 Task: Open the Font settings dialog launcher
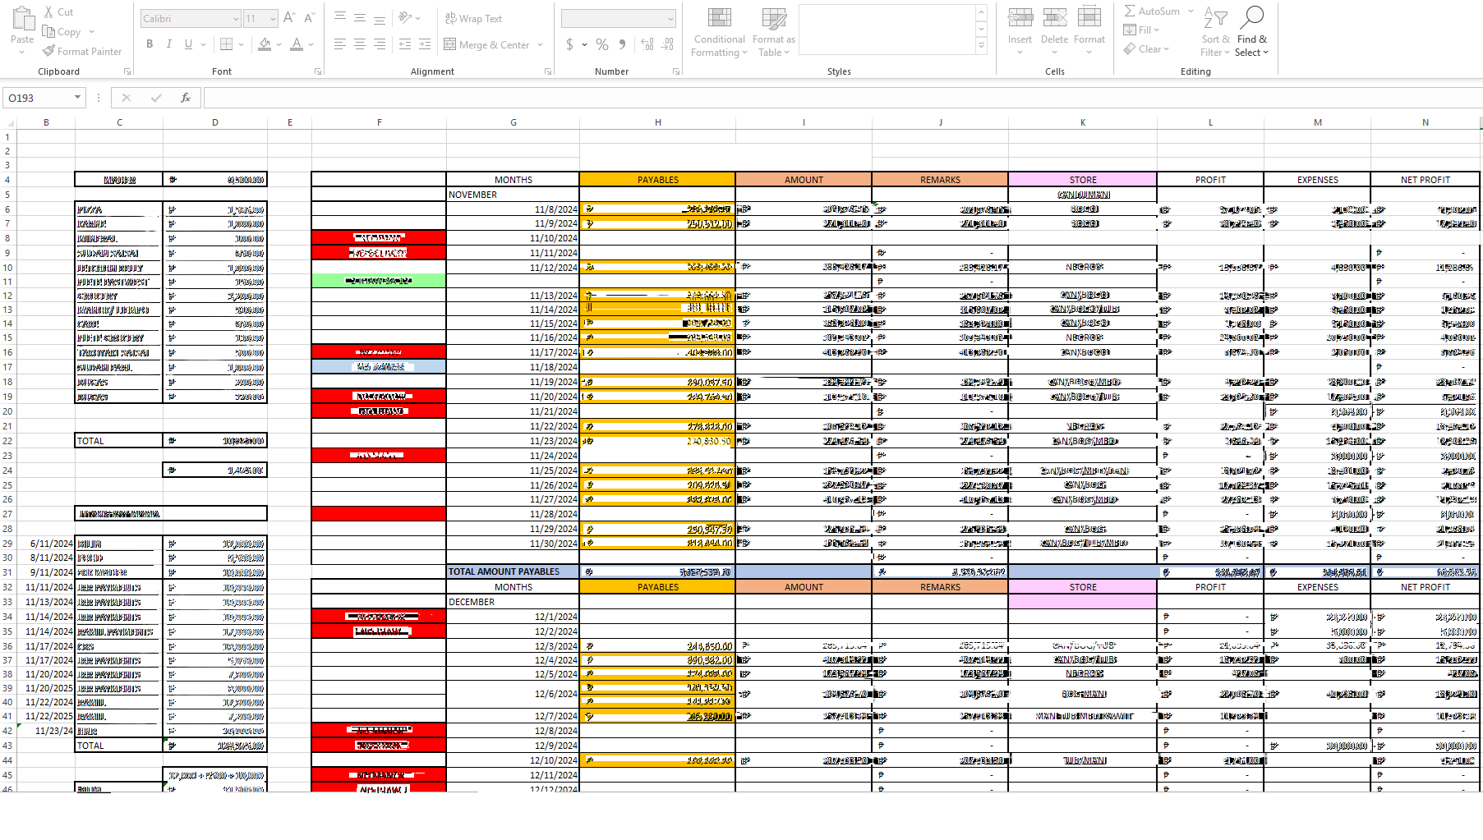tap(318, 71)
